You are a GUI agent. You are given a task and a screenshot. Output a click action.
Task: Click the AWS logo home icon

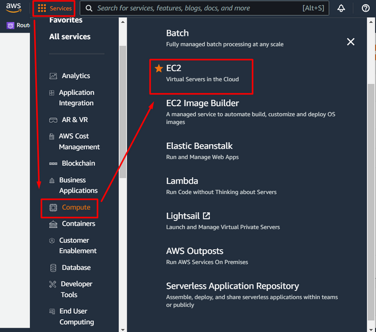click(14, 8)
